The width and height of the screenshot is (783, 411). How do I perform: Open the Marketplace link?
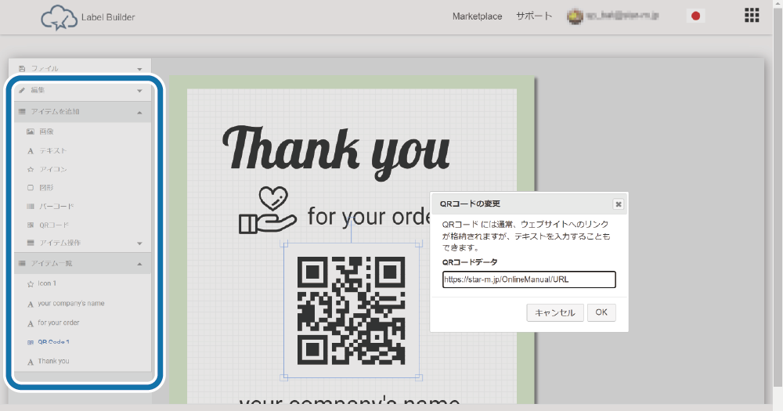(477, 16)
